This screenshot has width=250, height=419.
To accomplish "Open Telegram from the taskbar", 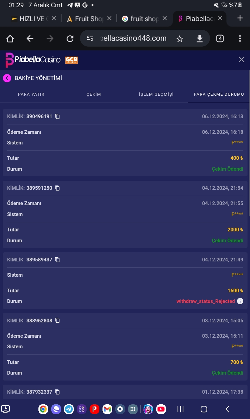I will 69,409.
